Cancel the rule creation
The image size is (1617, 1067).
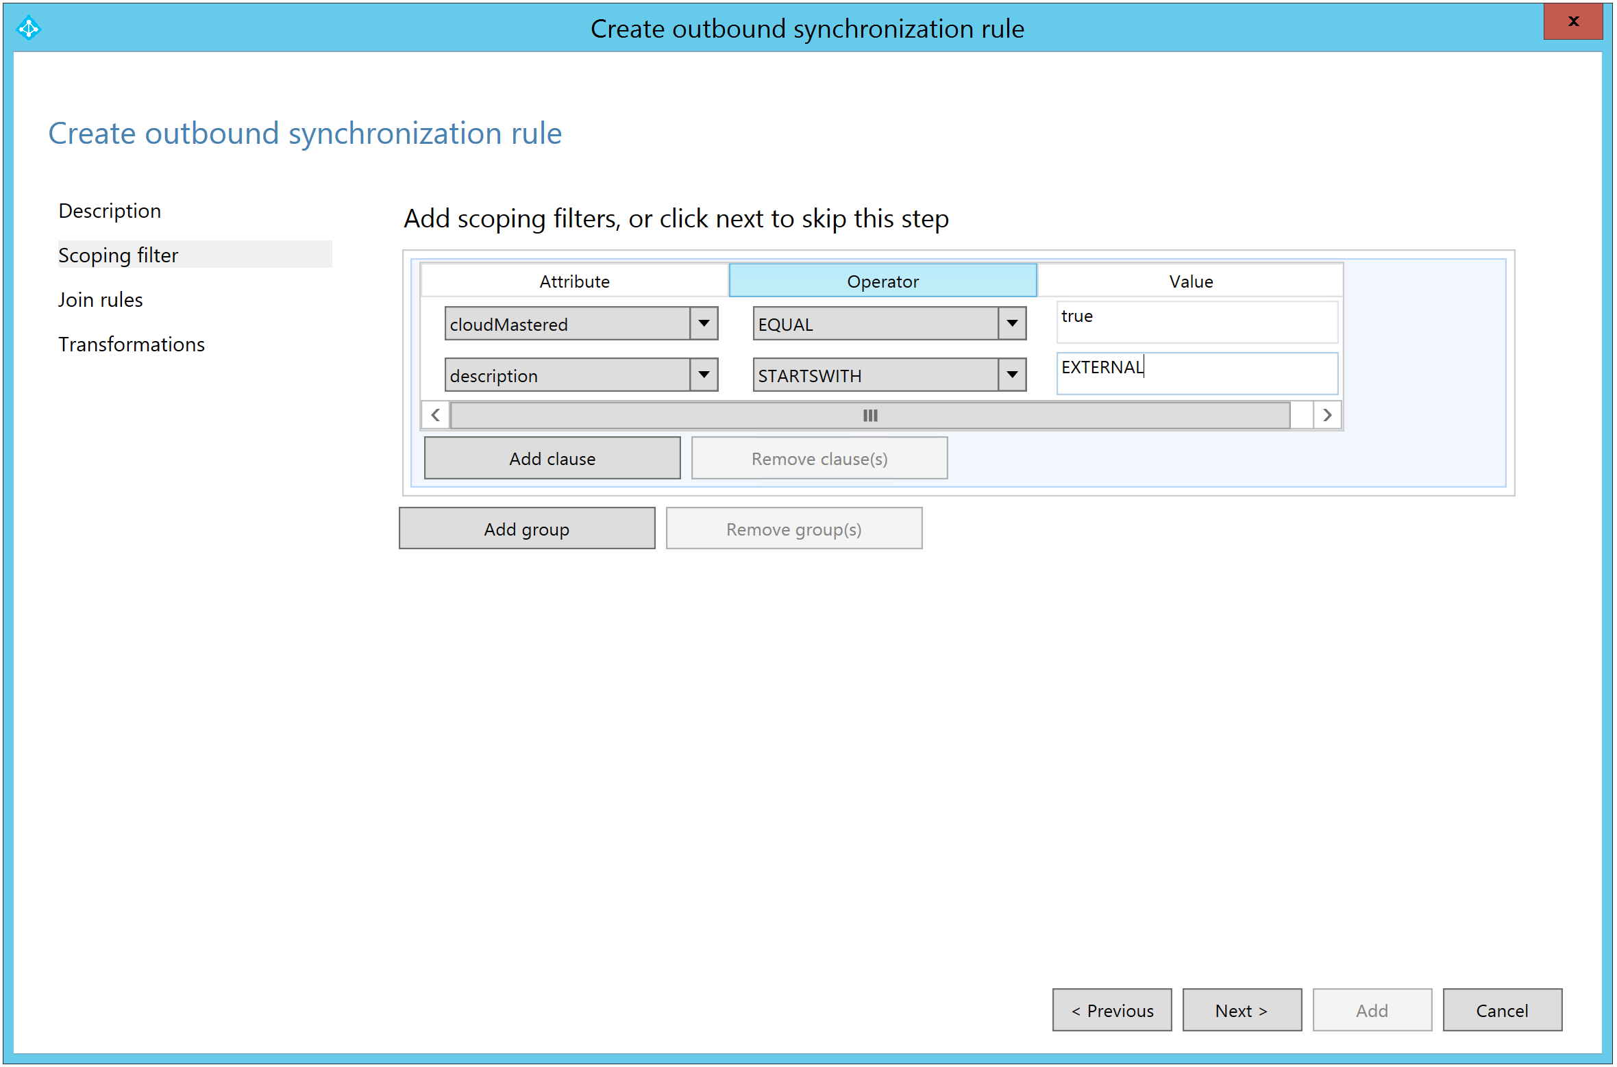tap(1502, 1010)
